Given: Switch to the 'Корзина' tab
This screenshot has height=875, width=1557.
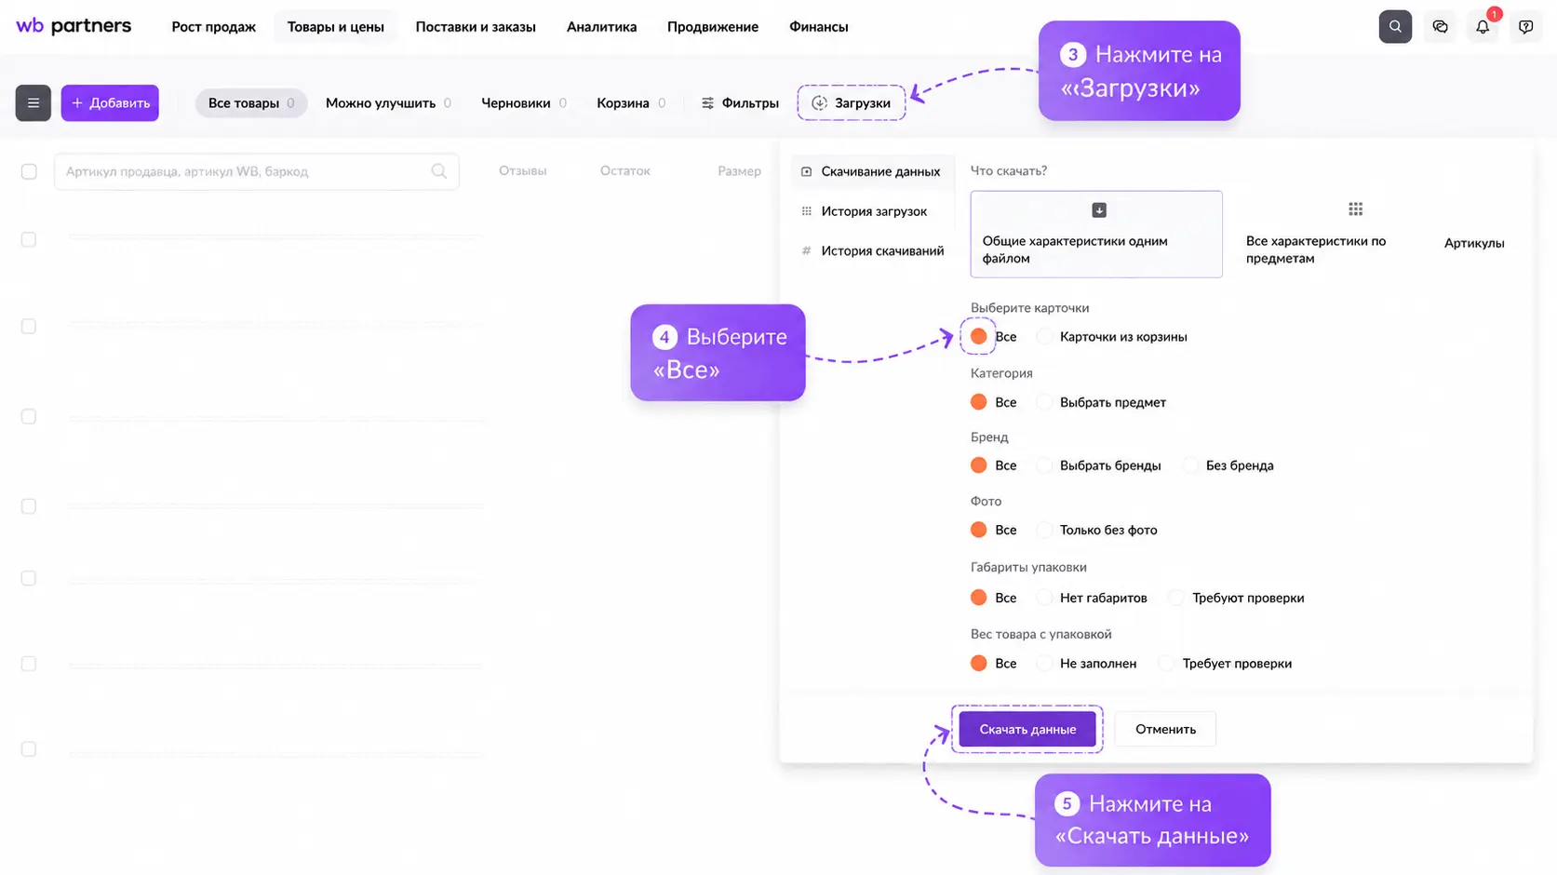Looking at the screenshot, I should (x=631, y=102).
